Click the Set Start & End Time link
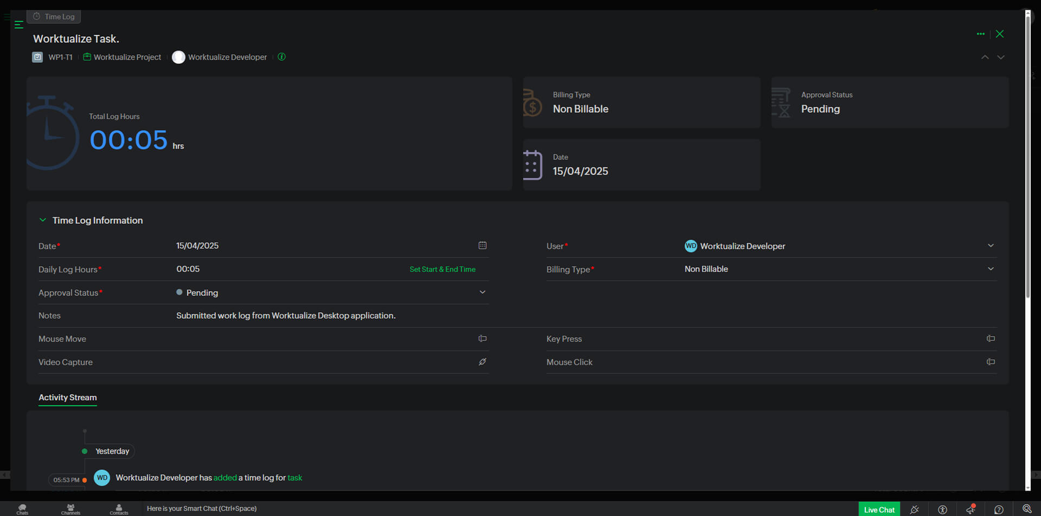The height and width of the screenshot is (516, 1041). click(x=442, y=269)
